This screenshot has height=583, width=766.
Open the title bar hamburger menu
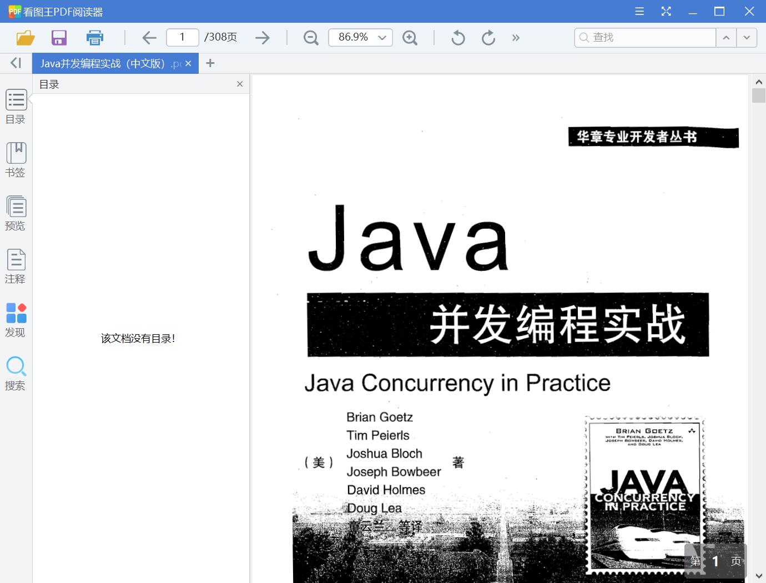pos(639,11)
